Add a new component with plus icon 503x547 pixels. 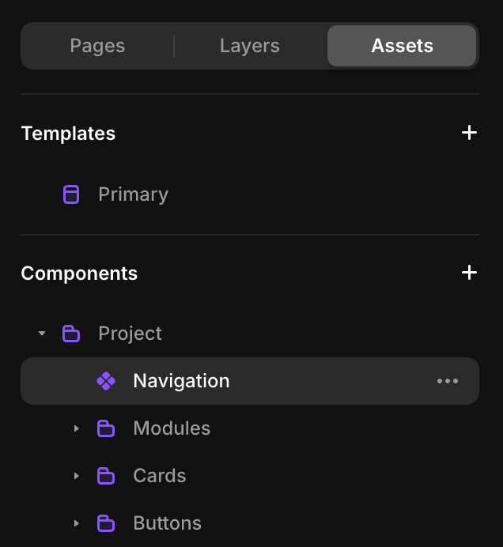click(x=469, y=273)
